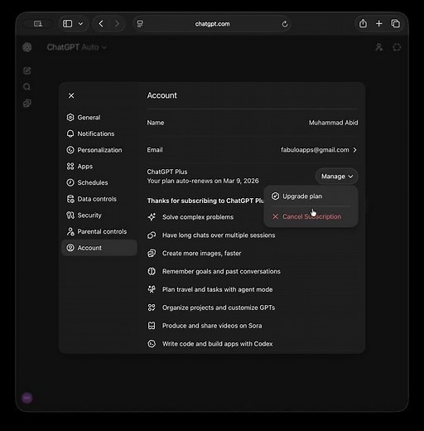Image resolution: width=424 pixels, height=431 pixels.
Task: Click the Create more images, faster icon
Action: point(152,254)
